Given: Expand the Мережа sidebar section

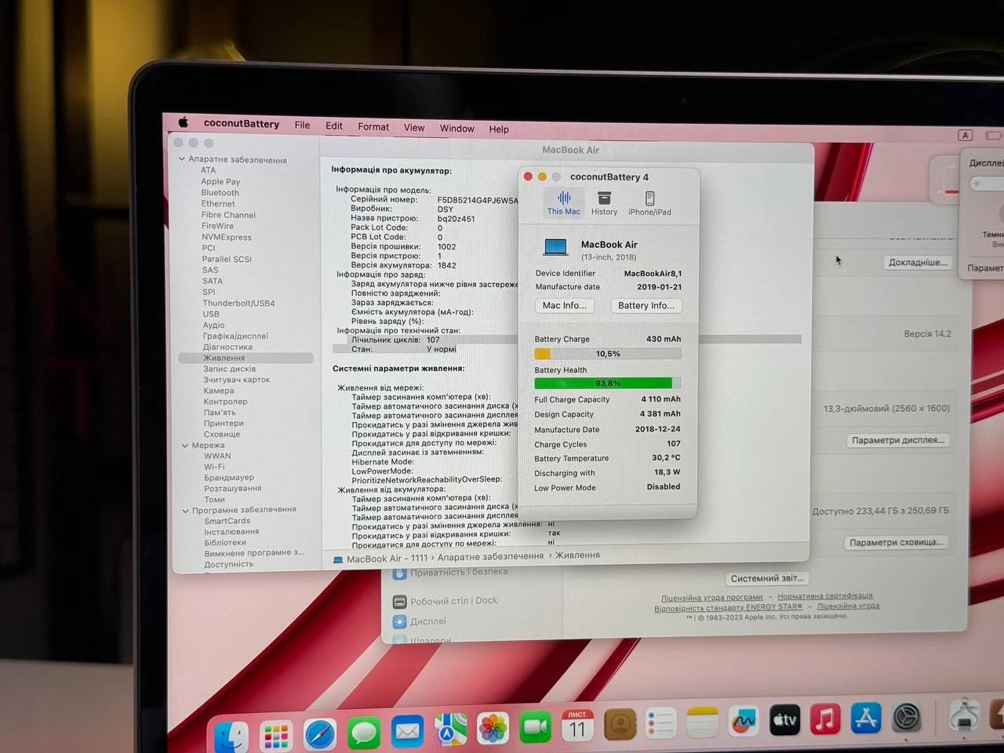Looking at the screenshot, I should tap(185, 445).
